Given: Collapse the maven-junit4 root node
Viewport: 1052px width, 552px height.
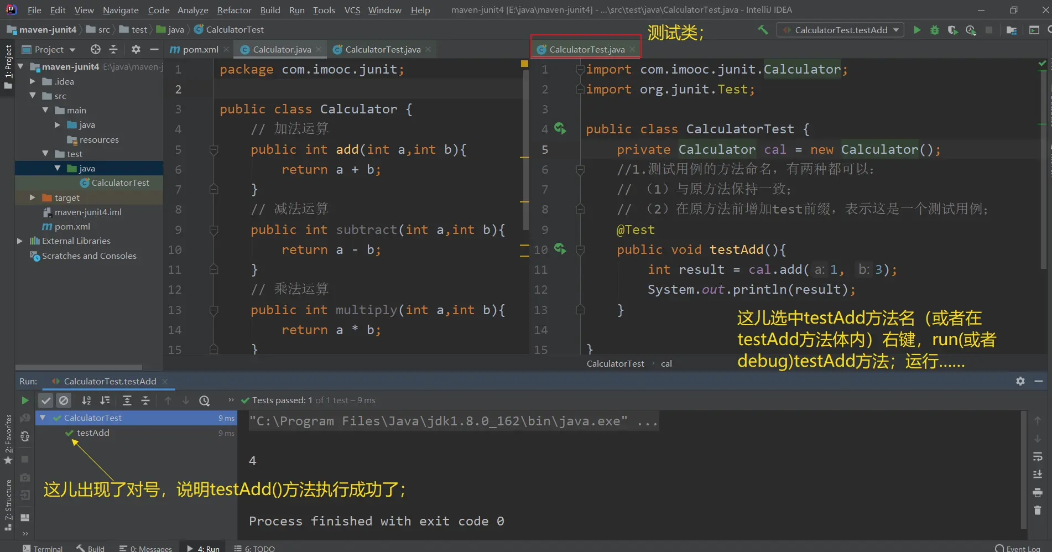Looking at the screenshot, I should 20,66.
